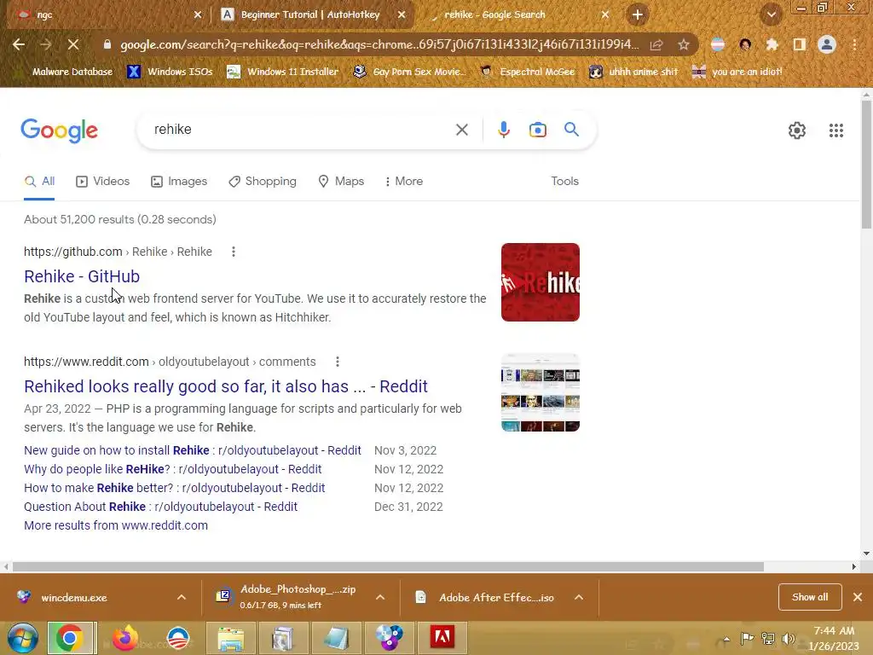This screenshot has width=873, height=655.
Task: Close the downloads bar
Action: 858,597
